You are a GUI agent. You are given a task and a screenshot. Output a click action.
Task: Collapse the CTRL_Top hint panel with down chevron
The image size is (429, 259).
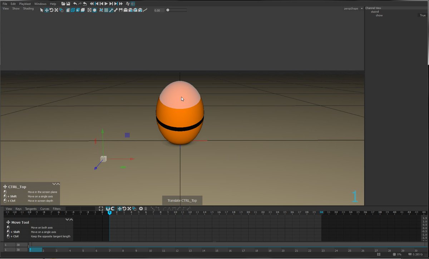click(x=54, y=184)
